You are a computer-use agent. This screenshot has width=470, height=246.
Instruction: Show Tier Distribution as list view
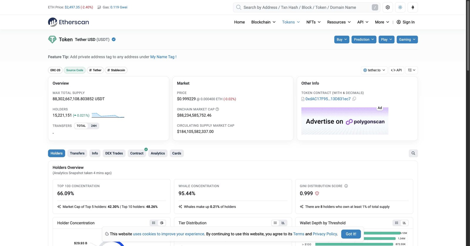[275, 223]
